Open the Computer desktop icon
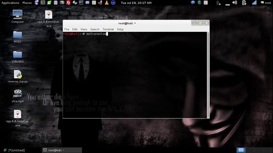Viewport: 273px width, 153px height. point(17,17)
